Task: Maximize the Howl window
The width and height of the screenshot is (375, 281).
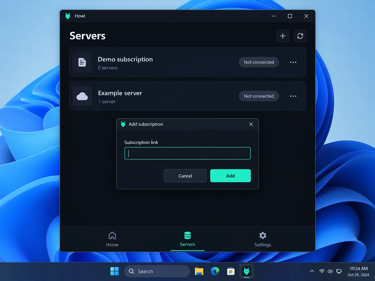Action: (x=290, y=16)
